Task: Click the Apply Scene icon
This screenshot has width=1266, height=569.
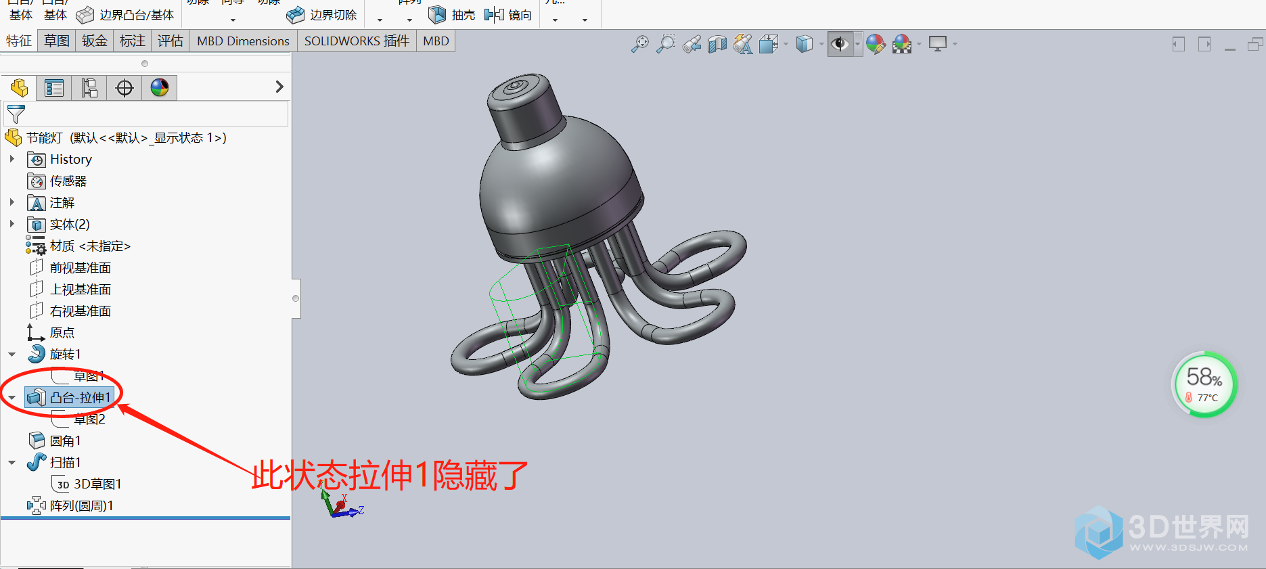Action: 902,45
